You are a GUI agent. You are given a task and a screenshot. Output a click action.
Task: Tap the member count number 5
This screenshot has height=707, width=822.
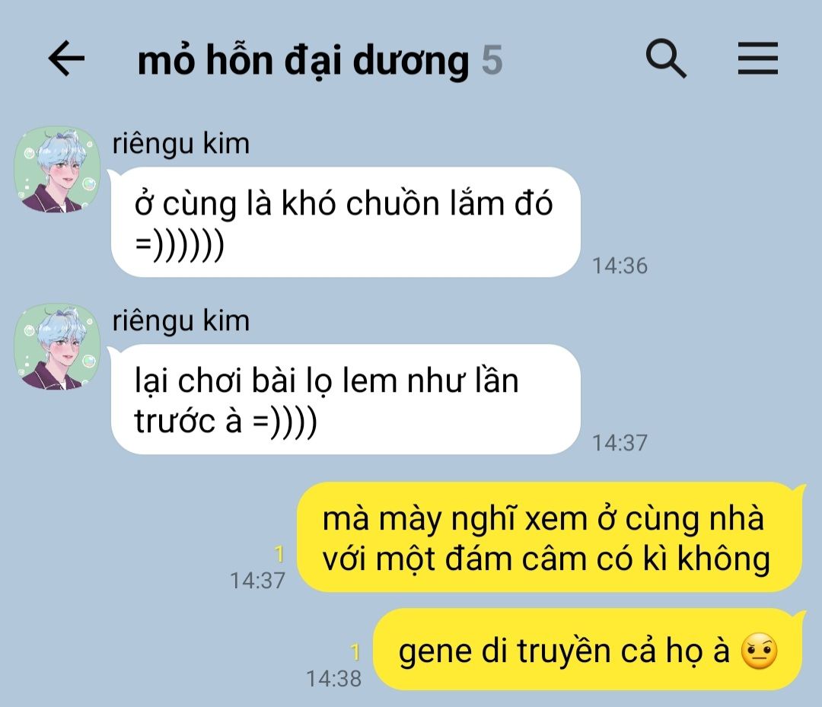pyautogui.click(x=492, y=60)
